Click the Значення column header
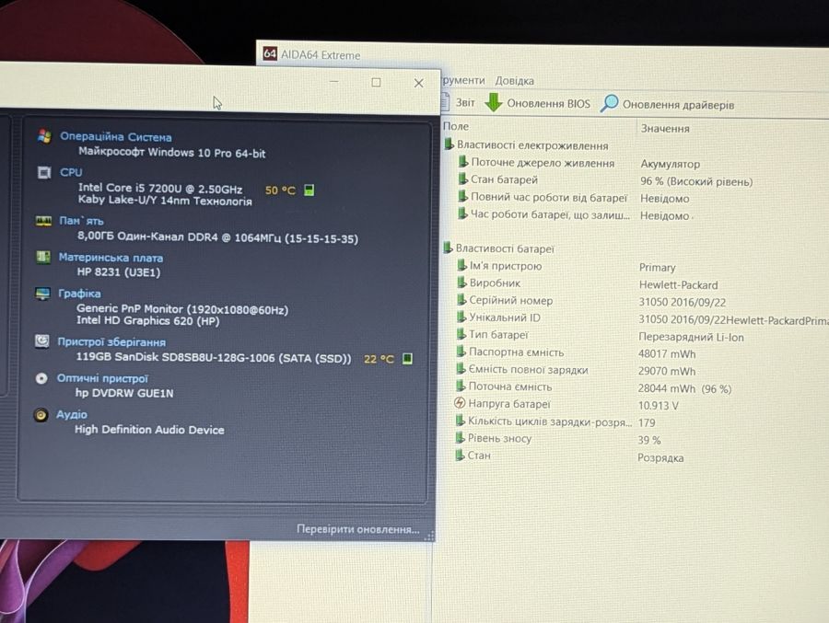829x623 pixels. [665, 129]
